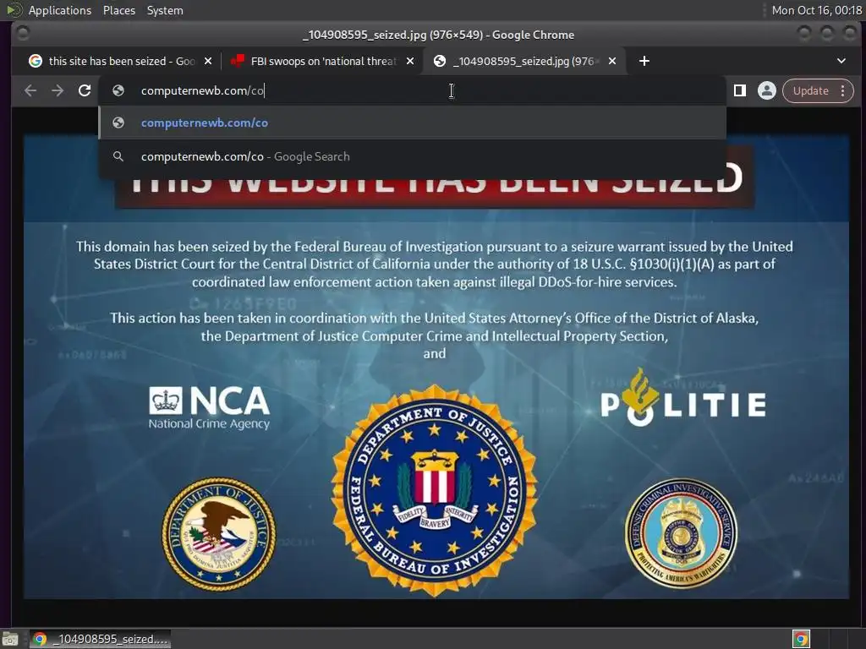Screen dimensions: 866x649
Task: Minimize the Chrome window
Action: point(804,34)
